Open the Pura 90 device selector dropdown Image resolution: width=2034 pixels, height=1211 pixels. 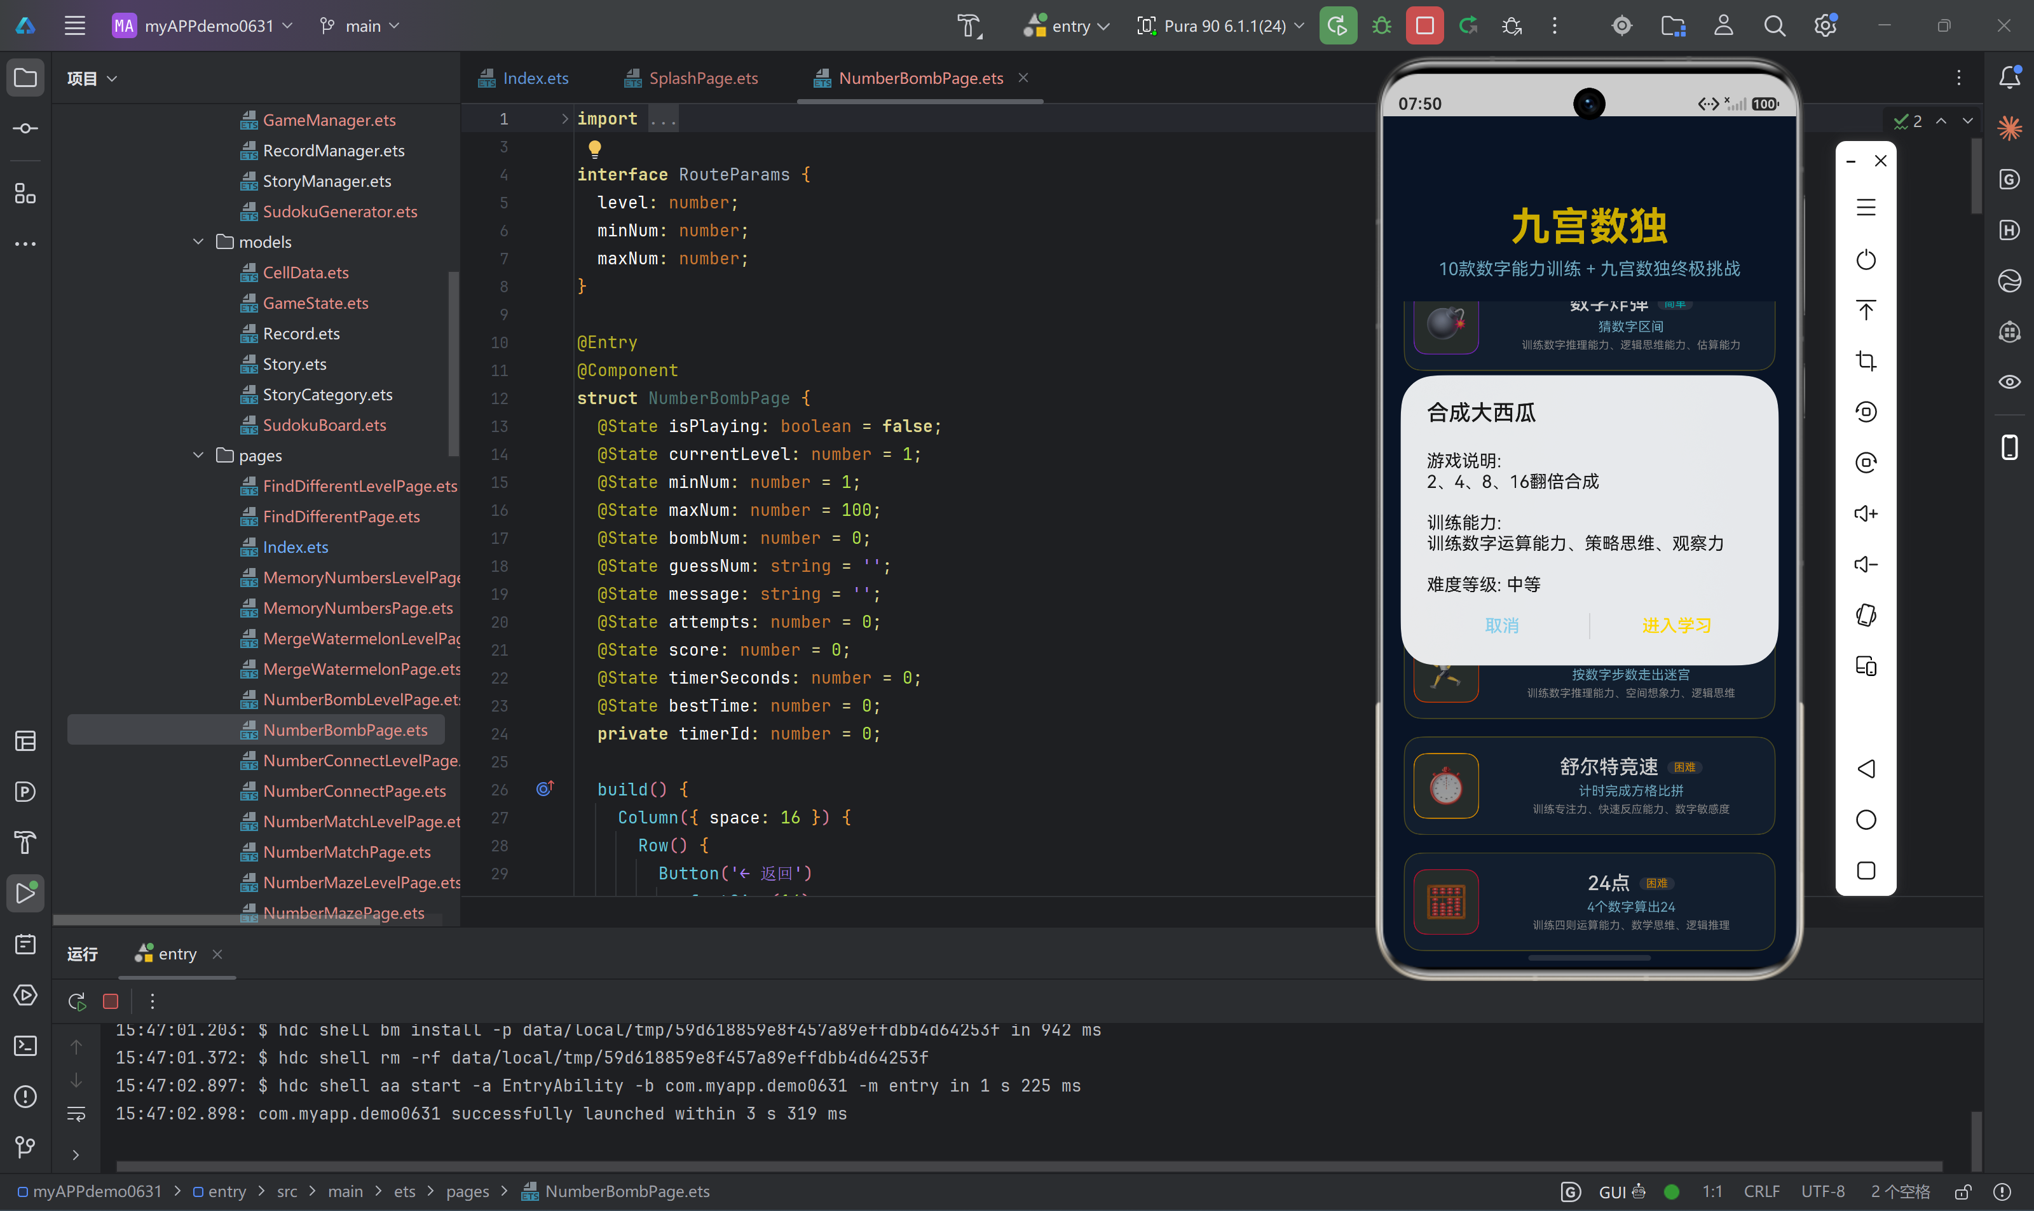click(x=1221, y=26)
